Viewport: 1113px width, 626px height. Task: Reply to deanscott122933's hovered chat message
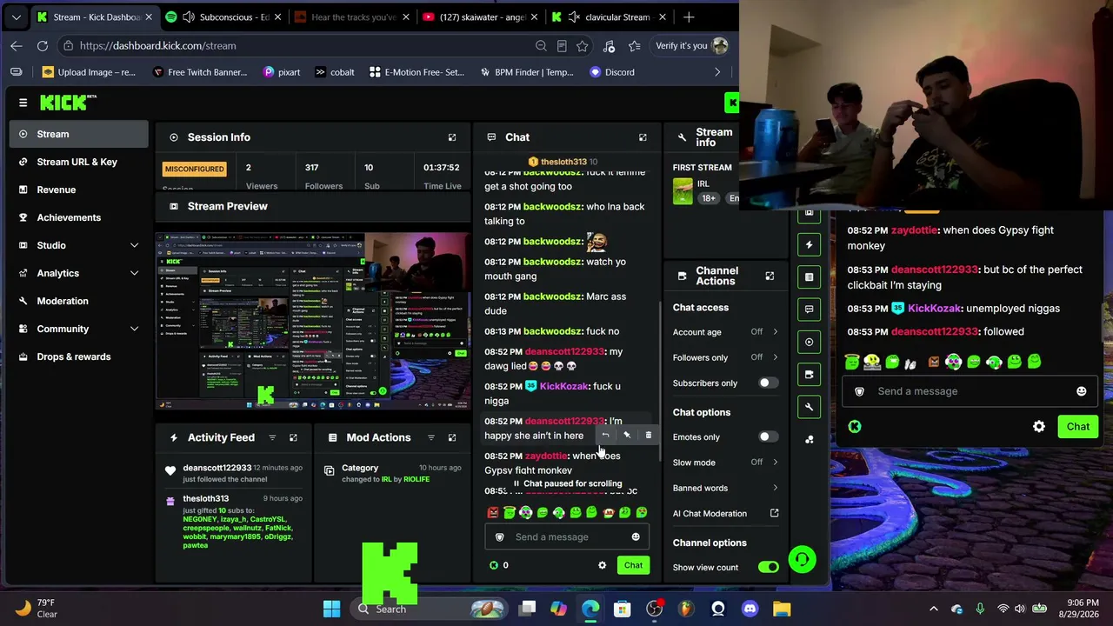[606, 435]
